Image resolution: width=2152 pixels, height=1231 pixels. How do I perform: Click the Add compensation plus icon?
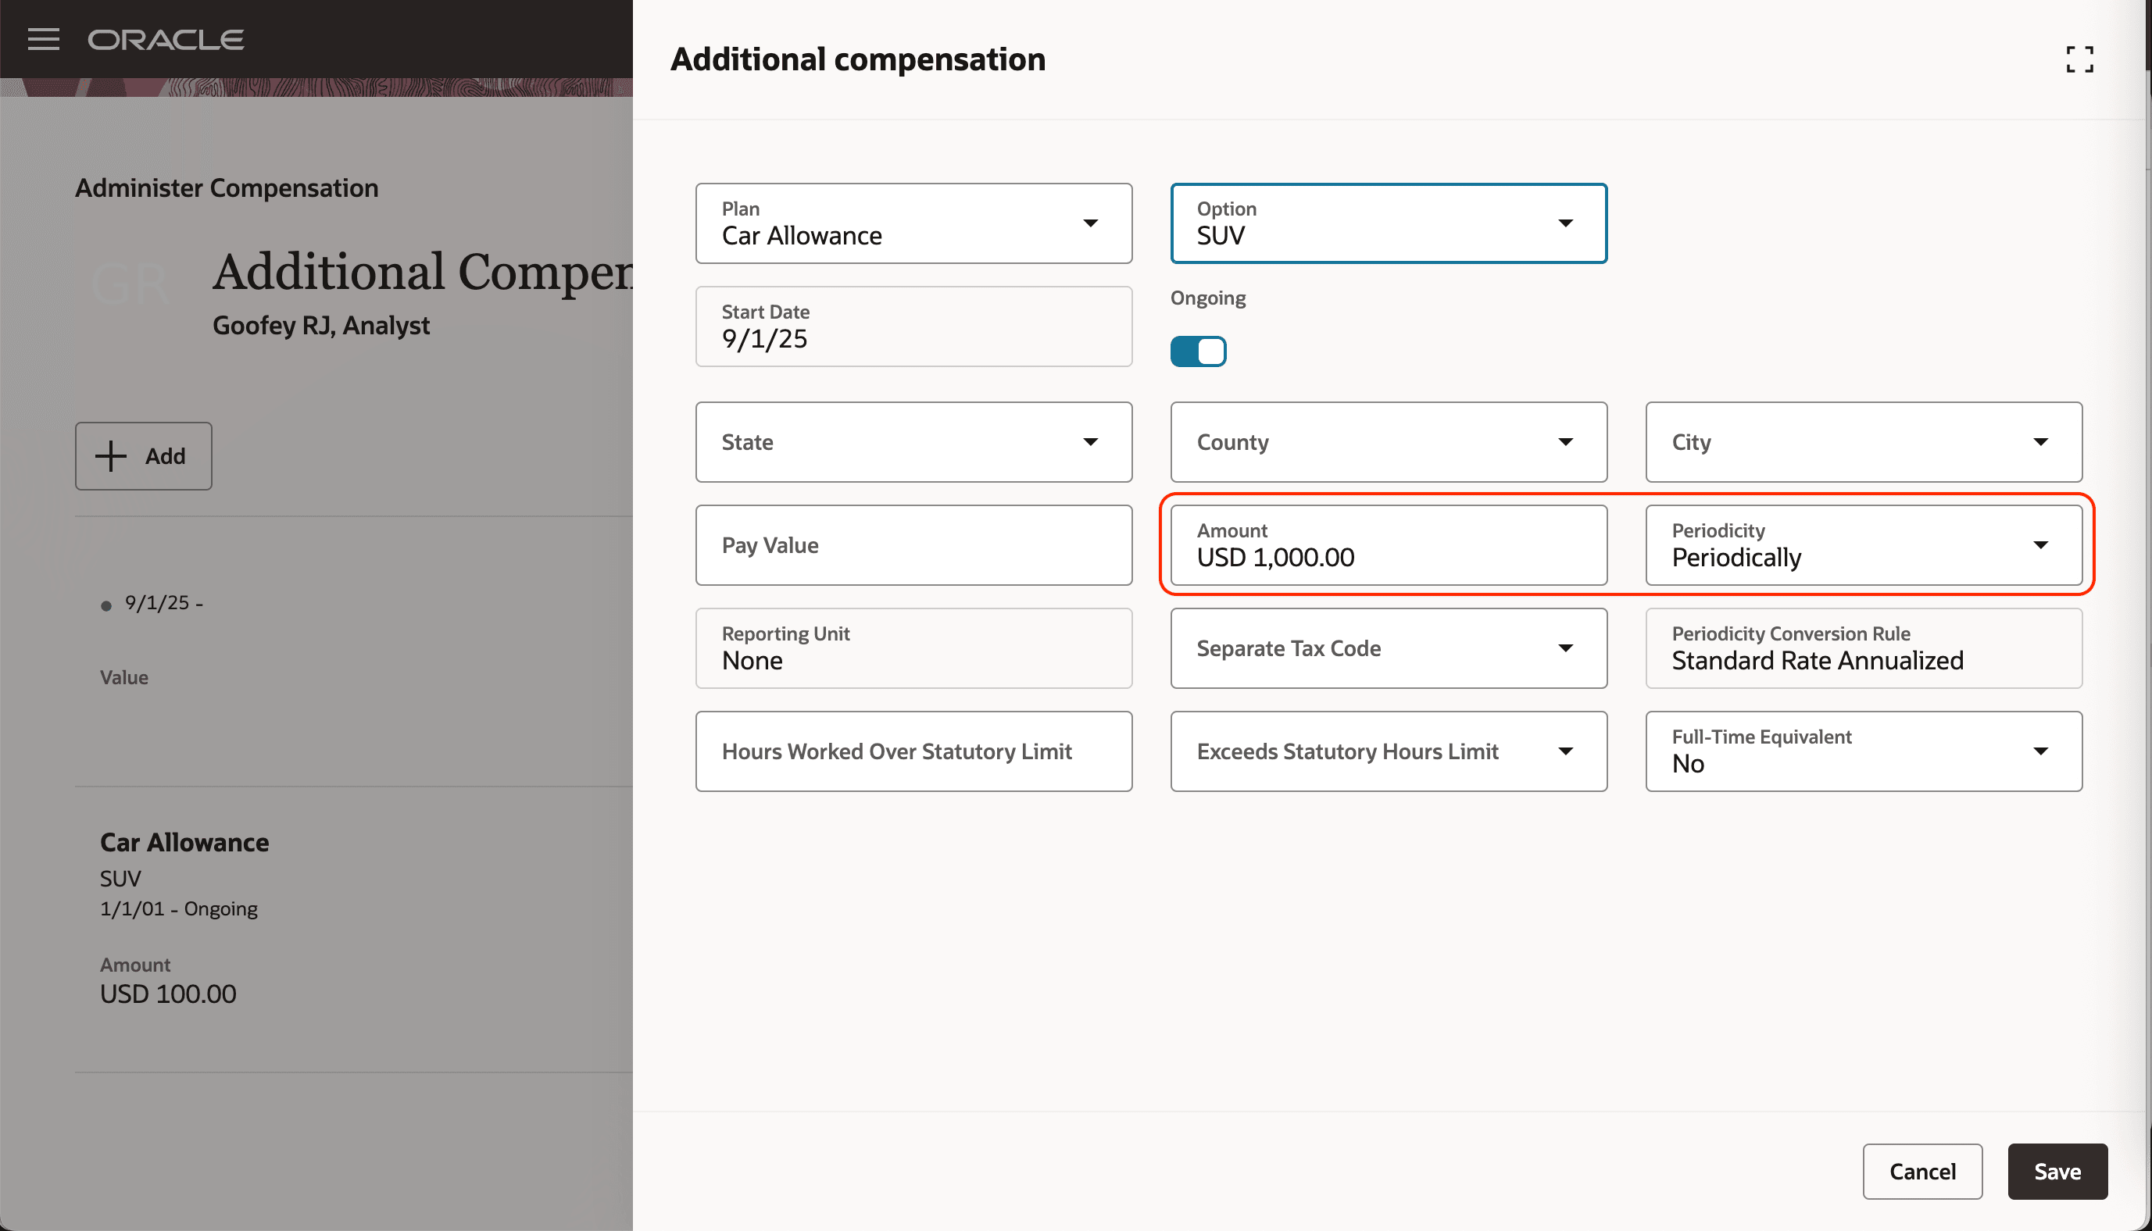click(x=110, y=455)
